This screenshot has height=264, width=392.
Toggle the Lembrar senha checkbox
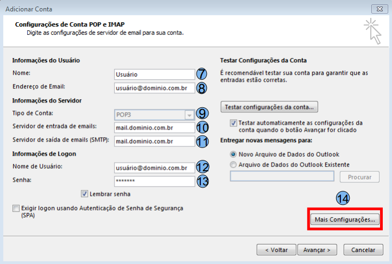pos(84,194)
